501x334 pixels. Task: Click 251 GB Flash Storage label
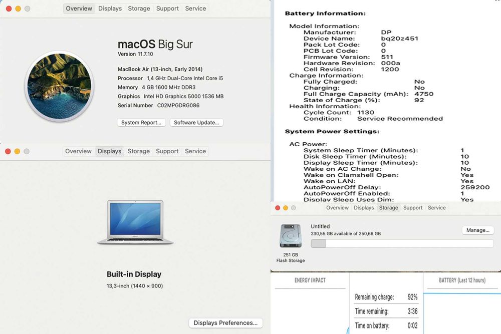point(291,258)
